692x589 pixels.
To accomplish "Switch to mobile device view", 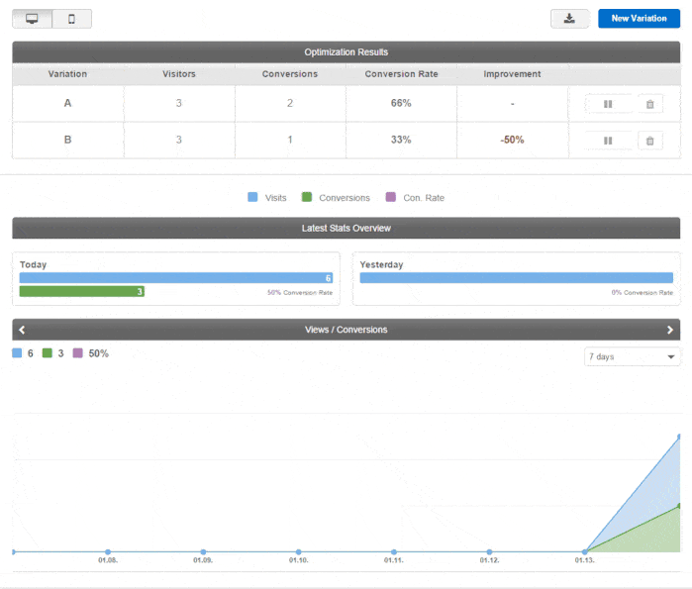I will 71,19.
